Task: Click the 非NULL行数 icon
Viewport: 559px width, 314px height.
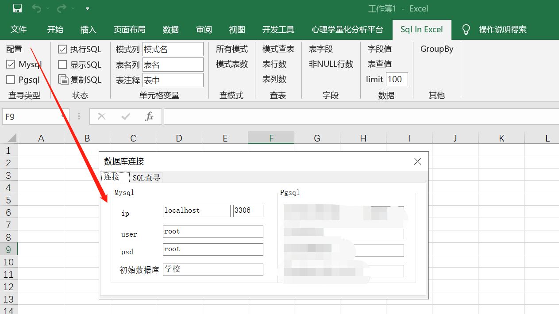Action: point(331,64)
